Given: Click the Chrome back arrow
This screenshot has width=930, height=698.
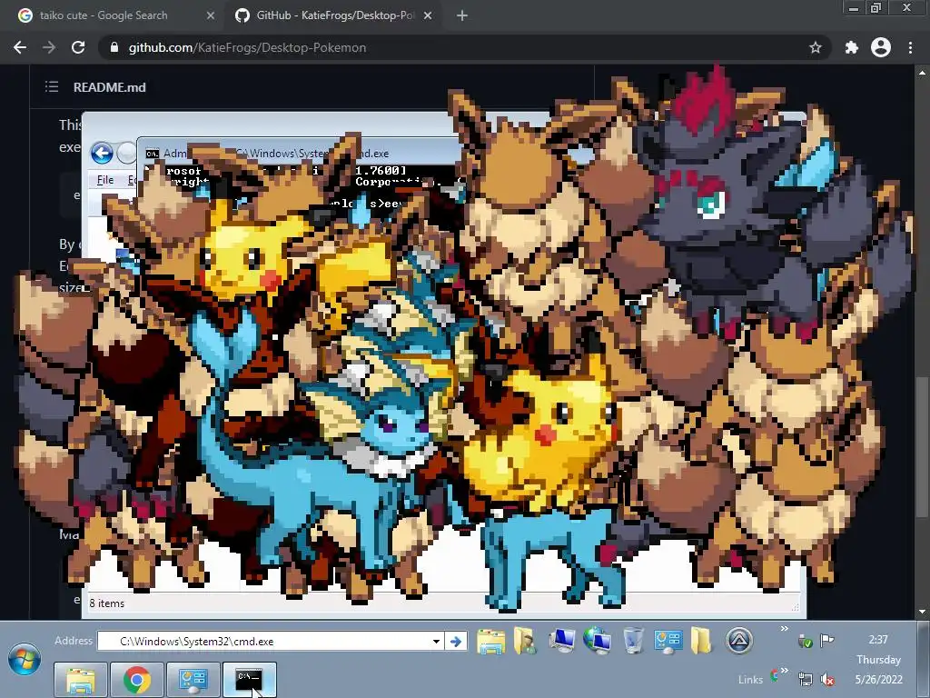Looking at the screenshot, I should pyautogui.click(x=20, y=47).
